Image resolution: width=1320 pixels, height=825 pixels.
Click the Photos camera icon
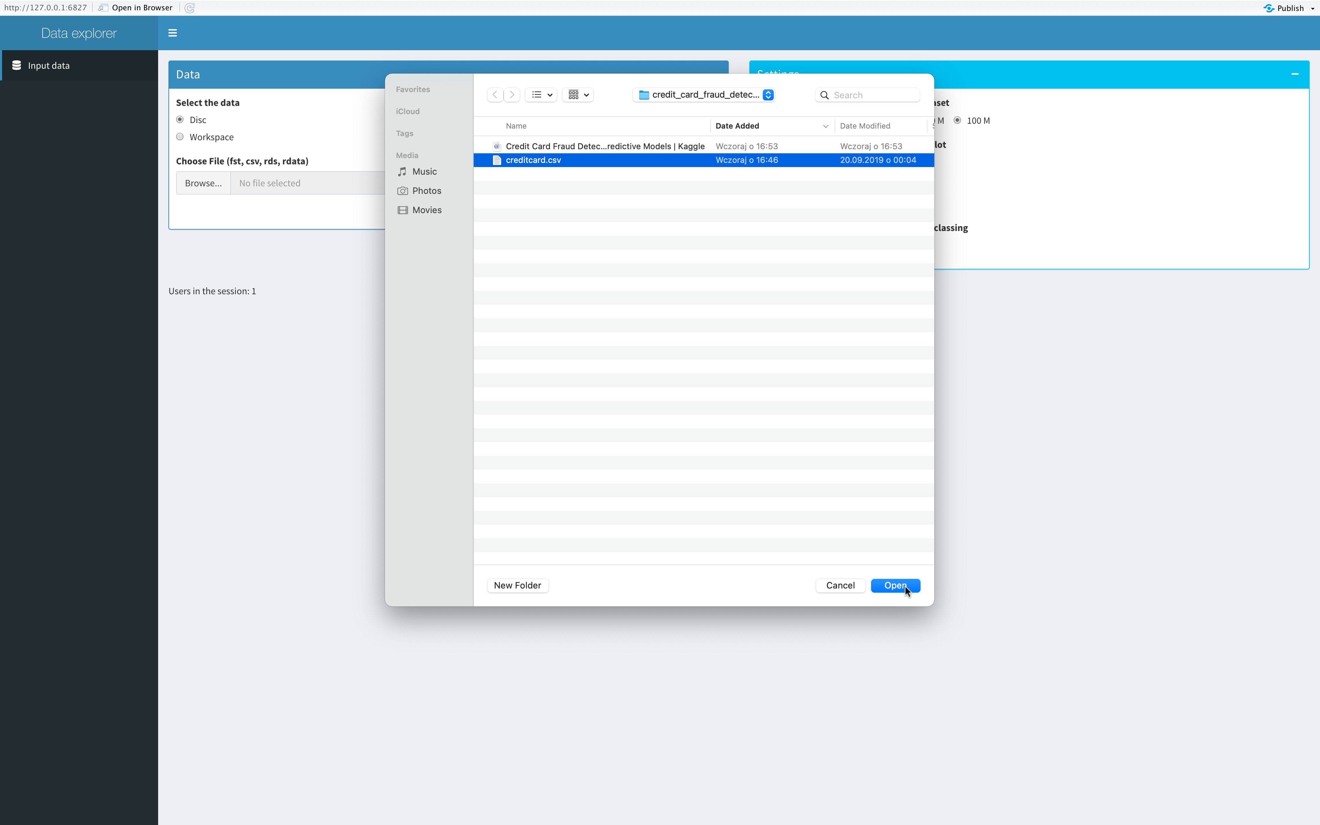click(x=403, y=191)
